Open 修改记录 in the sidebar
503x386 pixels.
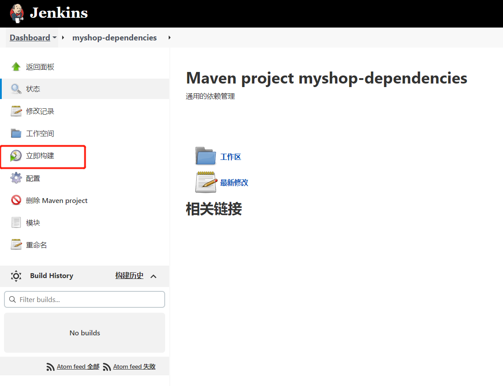[x=40, y=111]
